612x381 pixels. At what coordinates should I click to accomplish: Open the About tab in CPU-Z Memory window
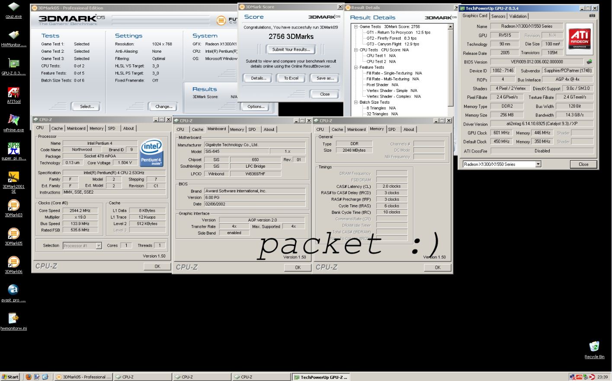coord(409,129)
